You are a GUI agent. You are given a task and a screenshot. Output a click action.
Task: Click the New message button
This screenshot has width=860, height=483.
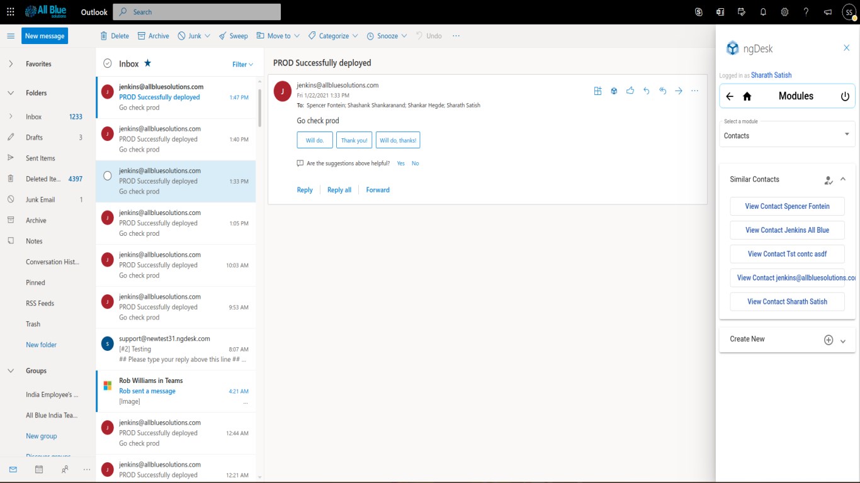pyautogui.click(x=45, y=36)
